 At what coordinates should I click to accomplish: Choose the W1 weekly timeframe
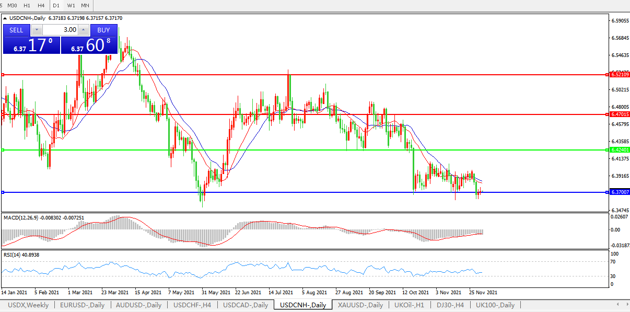coord(71,5)
